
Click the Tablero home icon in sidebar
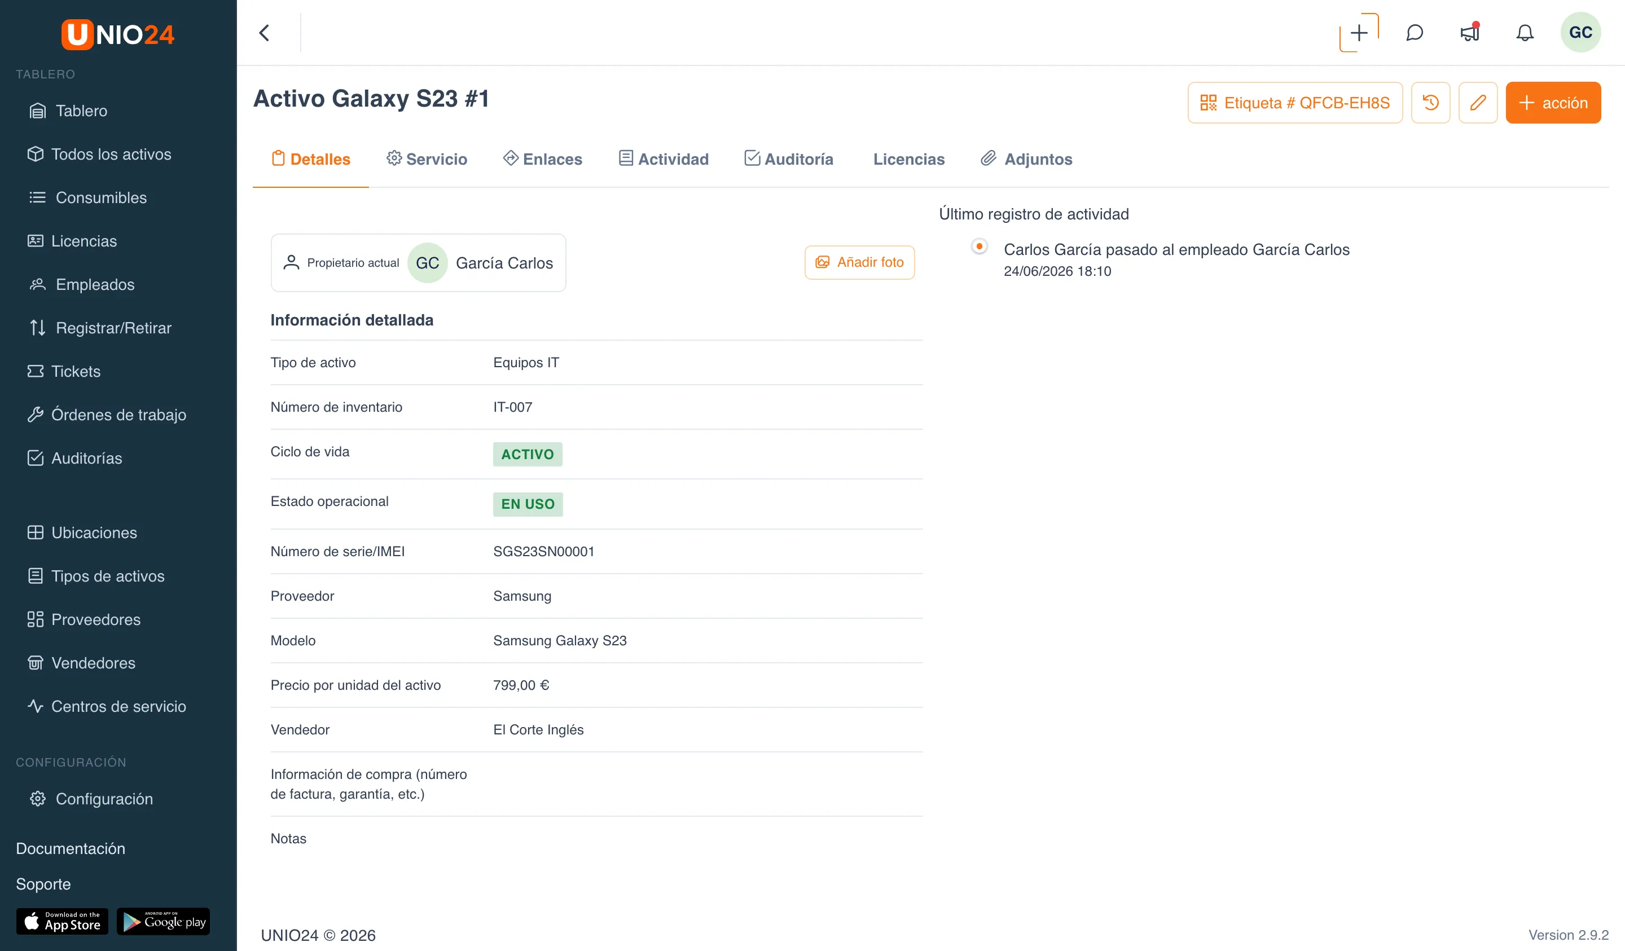pos(38,111)
